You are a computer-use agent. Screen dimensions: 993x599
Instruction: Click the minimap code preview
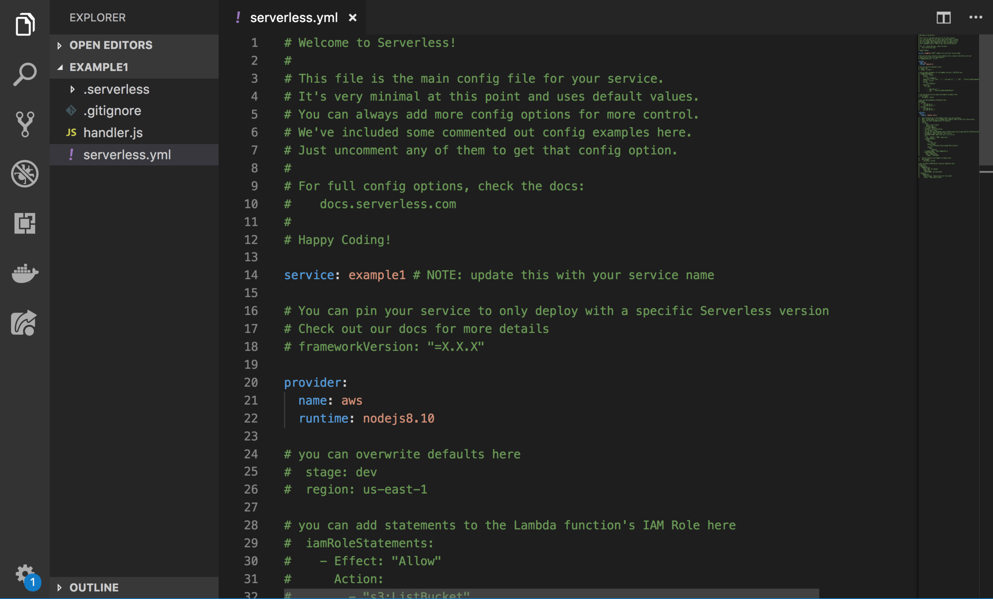click(x=948, y=106)
